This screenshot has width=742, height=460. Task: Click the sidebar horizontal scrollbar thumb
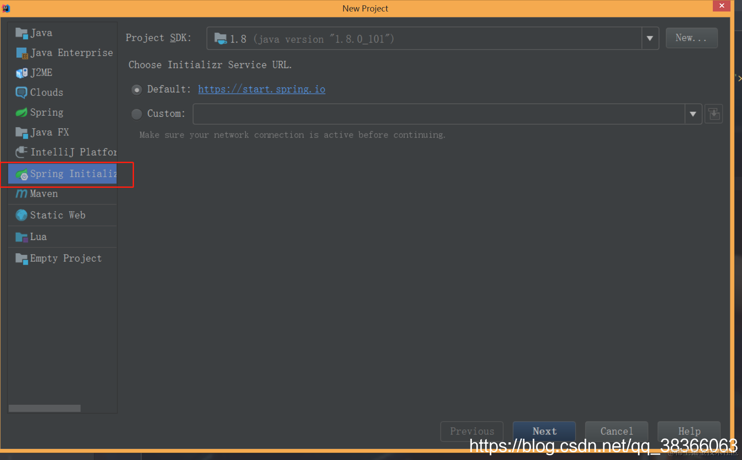tap(45, 408)
